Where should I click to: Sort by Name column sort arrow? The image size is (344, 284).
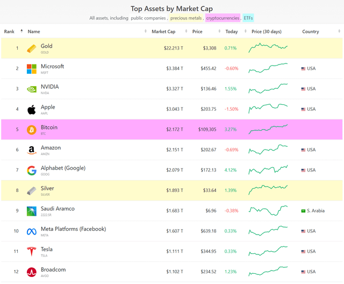click(146, 31)
